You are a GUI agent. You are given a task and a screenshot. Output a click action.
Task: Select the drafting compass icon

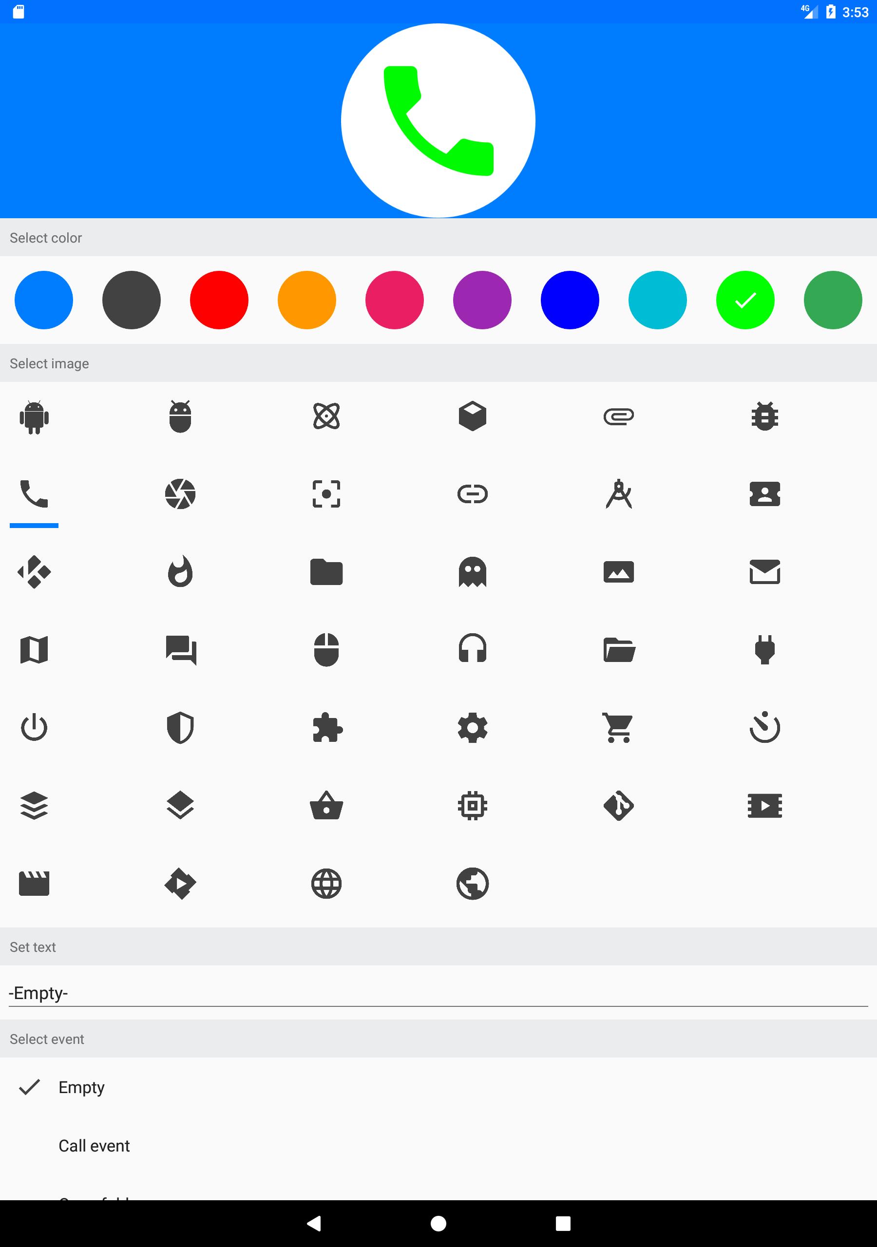(x=619, y=494)
